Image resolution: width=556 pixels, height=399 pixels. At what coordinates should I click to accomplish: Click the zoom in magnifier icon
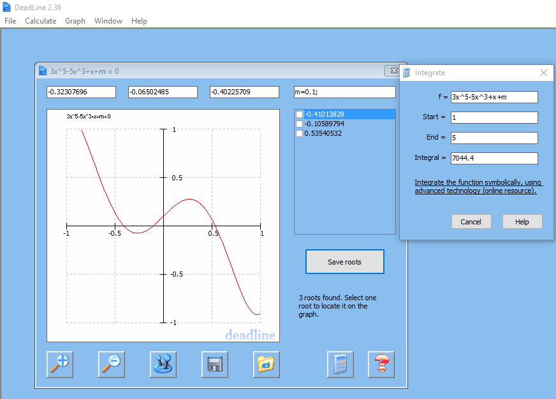point(59,365)
